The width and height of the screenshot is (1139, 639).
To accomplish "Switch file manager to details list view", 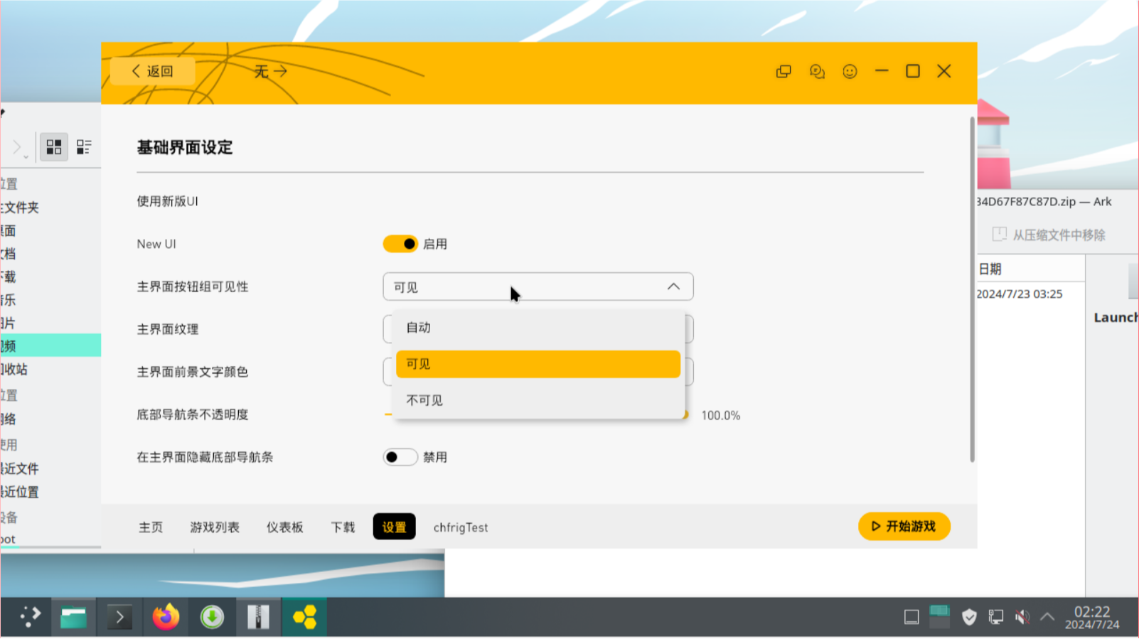I will pos(84,147).
